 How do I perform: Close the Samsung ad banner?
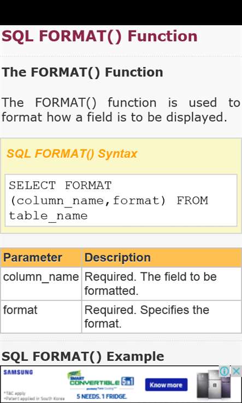coord(236,371)
